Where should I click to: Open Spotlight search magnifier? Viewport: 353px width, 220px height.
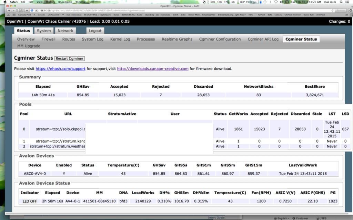pos(341,2)
